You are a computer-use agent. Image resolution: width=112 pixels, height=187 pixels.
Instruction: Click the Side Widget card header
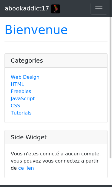pyautogui.click(x=56, y=137)
